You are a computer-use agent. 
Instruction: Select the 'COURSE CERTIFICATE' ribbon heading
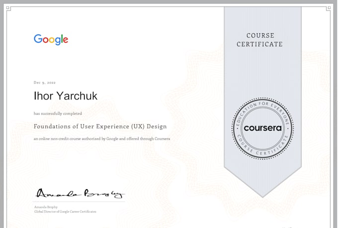[x=260, y=40]
